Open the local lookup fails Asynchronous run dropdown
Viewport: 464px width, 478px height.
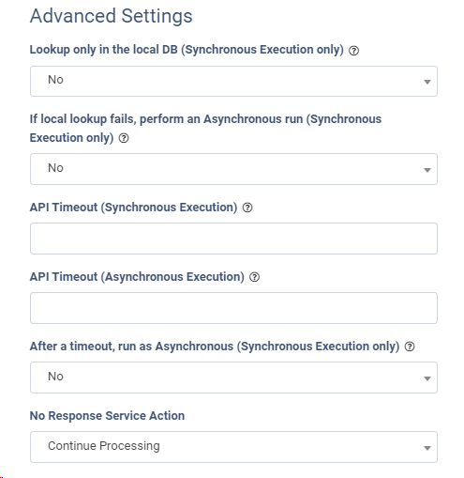(233, 169)
